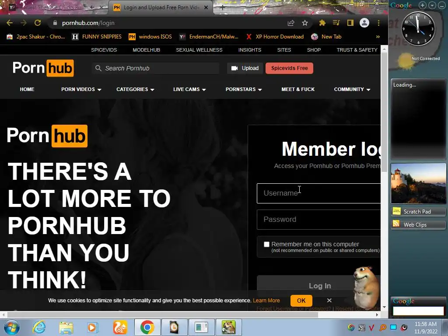Expand the COMMUNITY dropdown
Image resolution: width=448 pixels, height=336 pixels.
click(352, 89)
